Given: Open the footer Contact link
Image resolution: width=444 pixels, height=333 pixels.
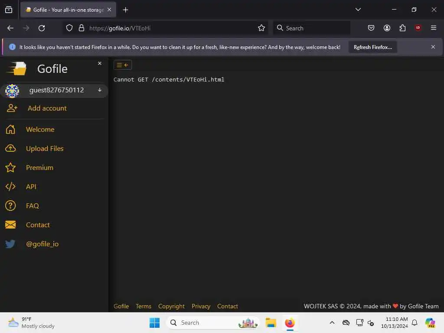Looking at the screenshot, I should (227, 307).
